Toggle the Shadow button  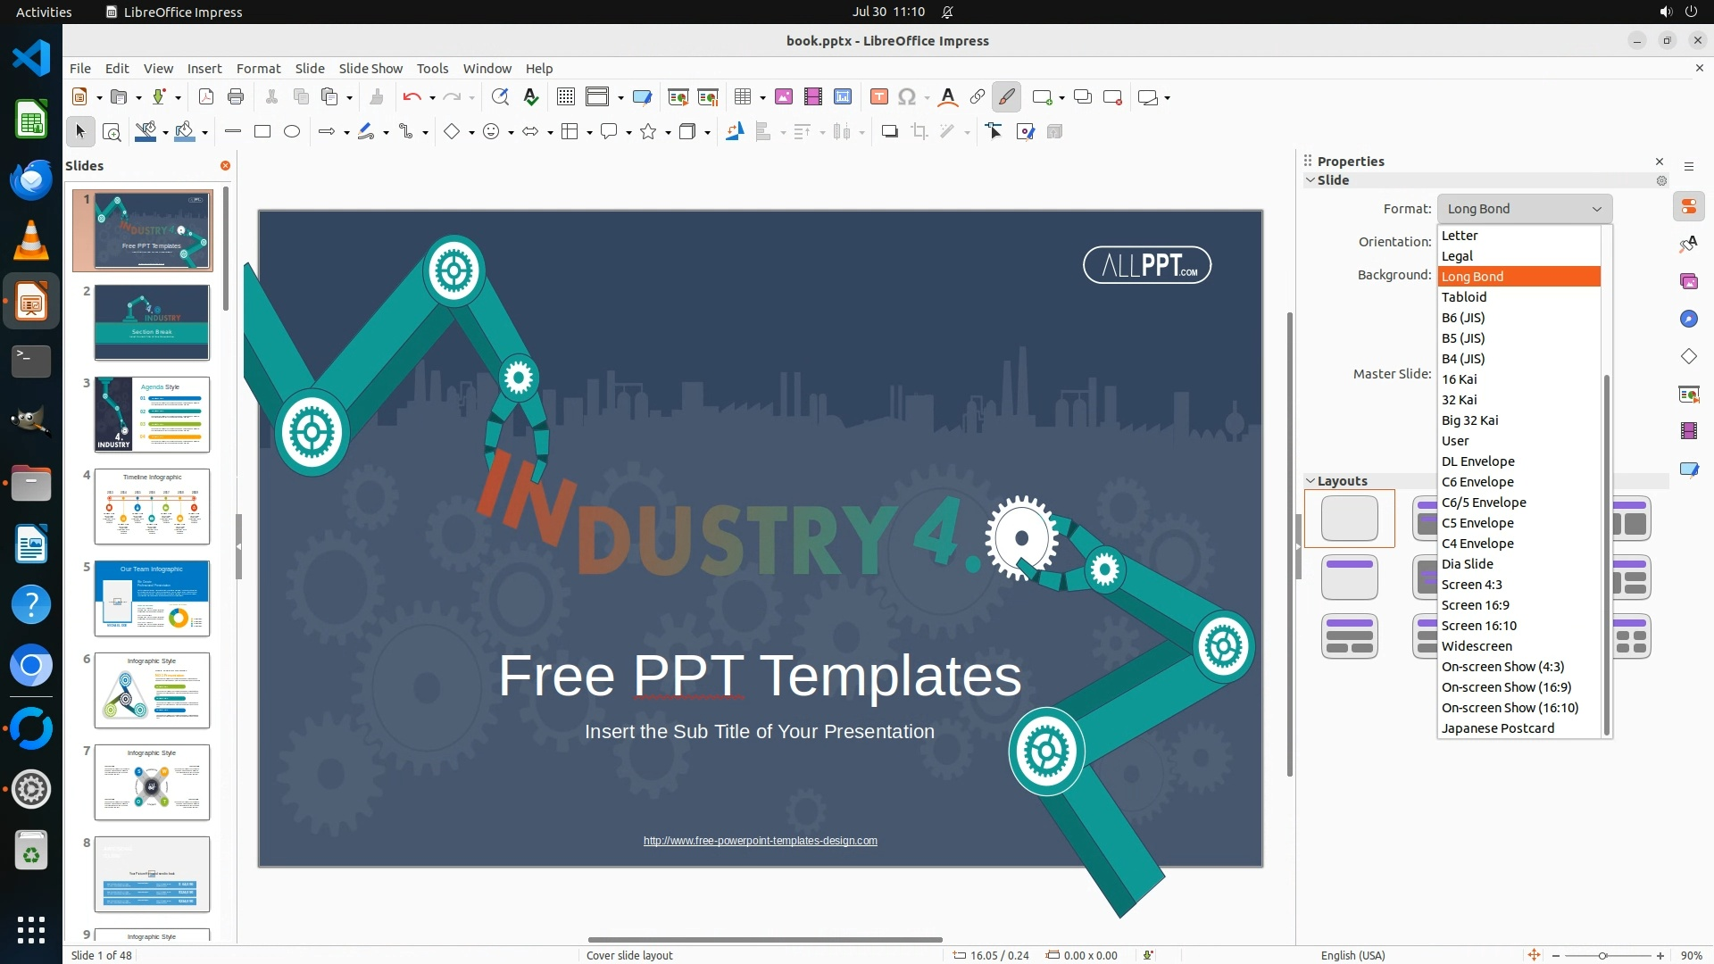point(889,132)
